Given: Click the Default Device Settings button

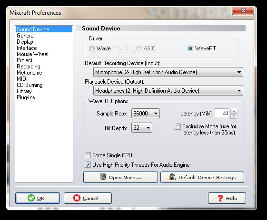Looking at the screenshot, I should coord(202,177).
